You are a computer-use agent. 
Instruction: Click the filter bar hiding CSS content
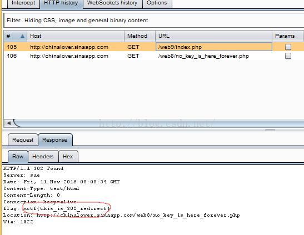(154, 21)
